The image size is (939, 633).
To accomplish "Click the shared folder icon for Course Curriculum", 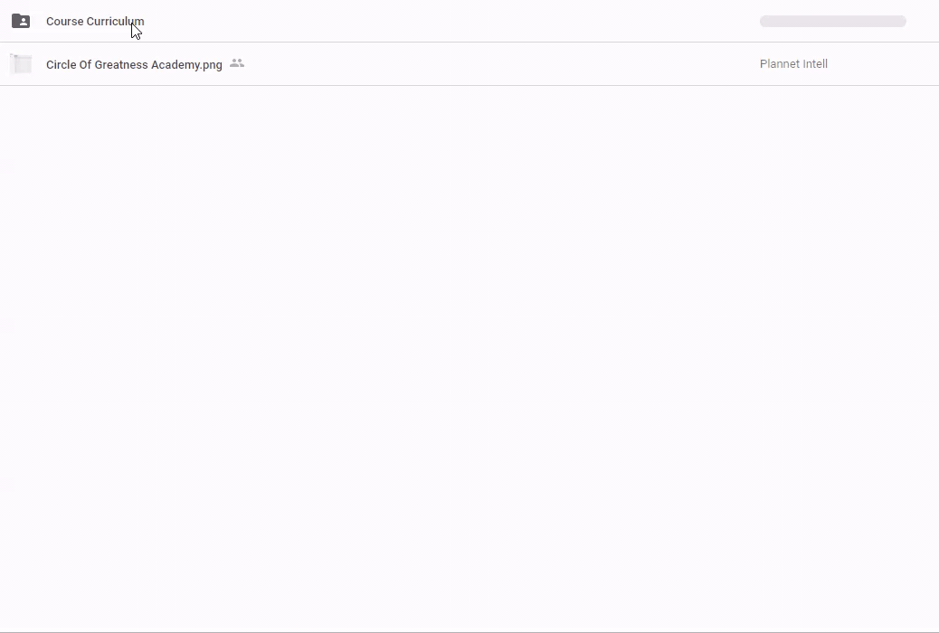I will coord(20,21).
